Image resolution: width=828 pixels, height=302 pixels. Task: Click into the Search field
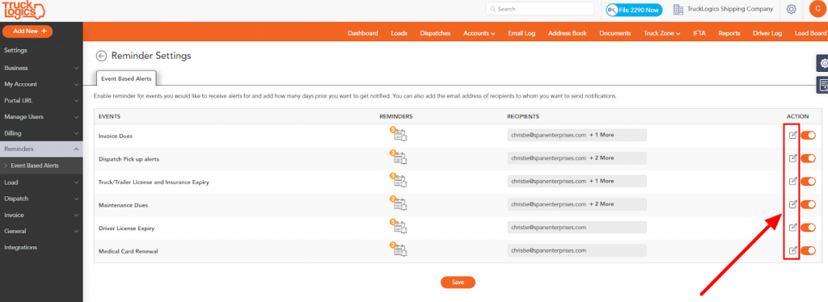point(539,9)
